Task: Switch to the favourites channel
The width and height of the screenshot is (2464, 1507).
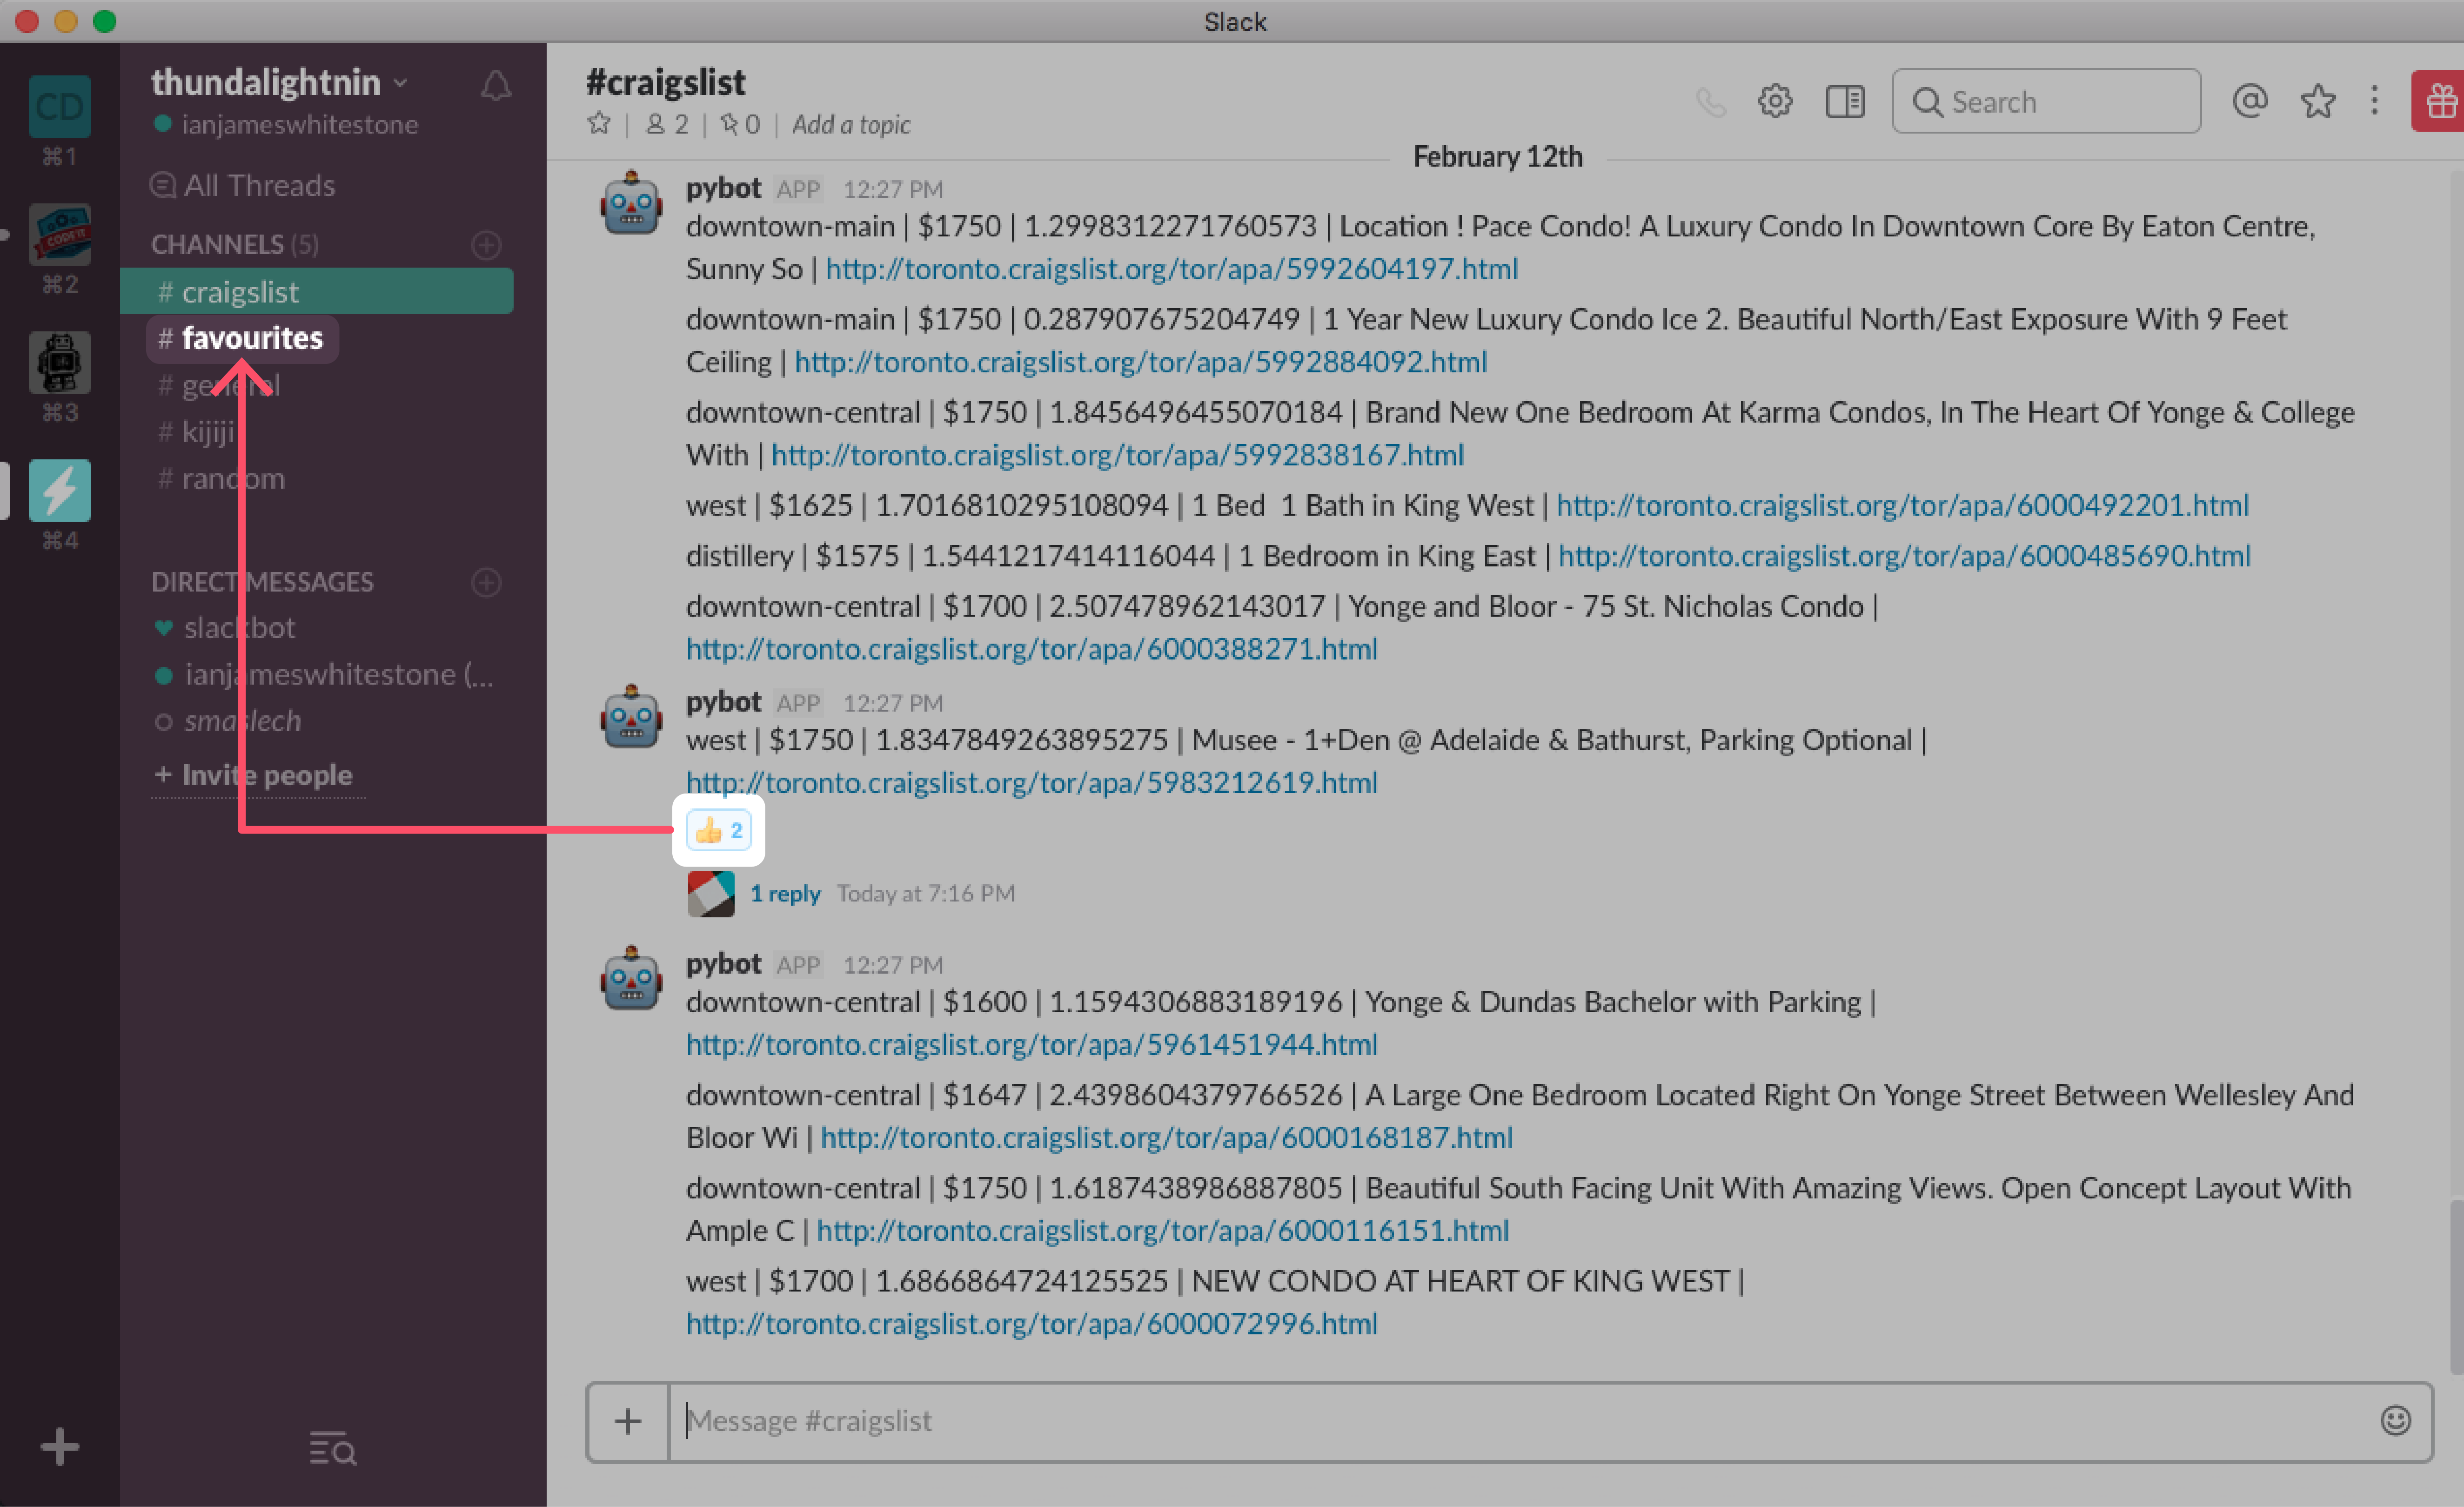Action: [x=252, y=339]
